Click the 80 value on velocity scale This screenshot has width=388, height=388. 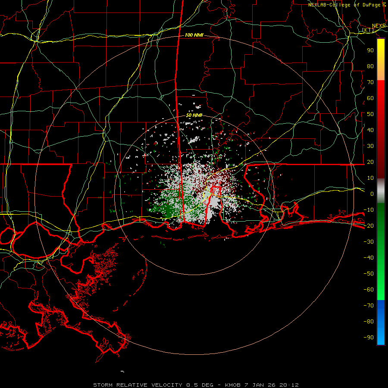pos(370,66)
